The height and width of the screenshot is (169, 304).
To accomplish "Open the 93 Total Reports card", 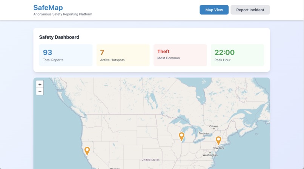I will (x=66, y=55).
